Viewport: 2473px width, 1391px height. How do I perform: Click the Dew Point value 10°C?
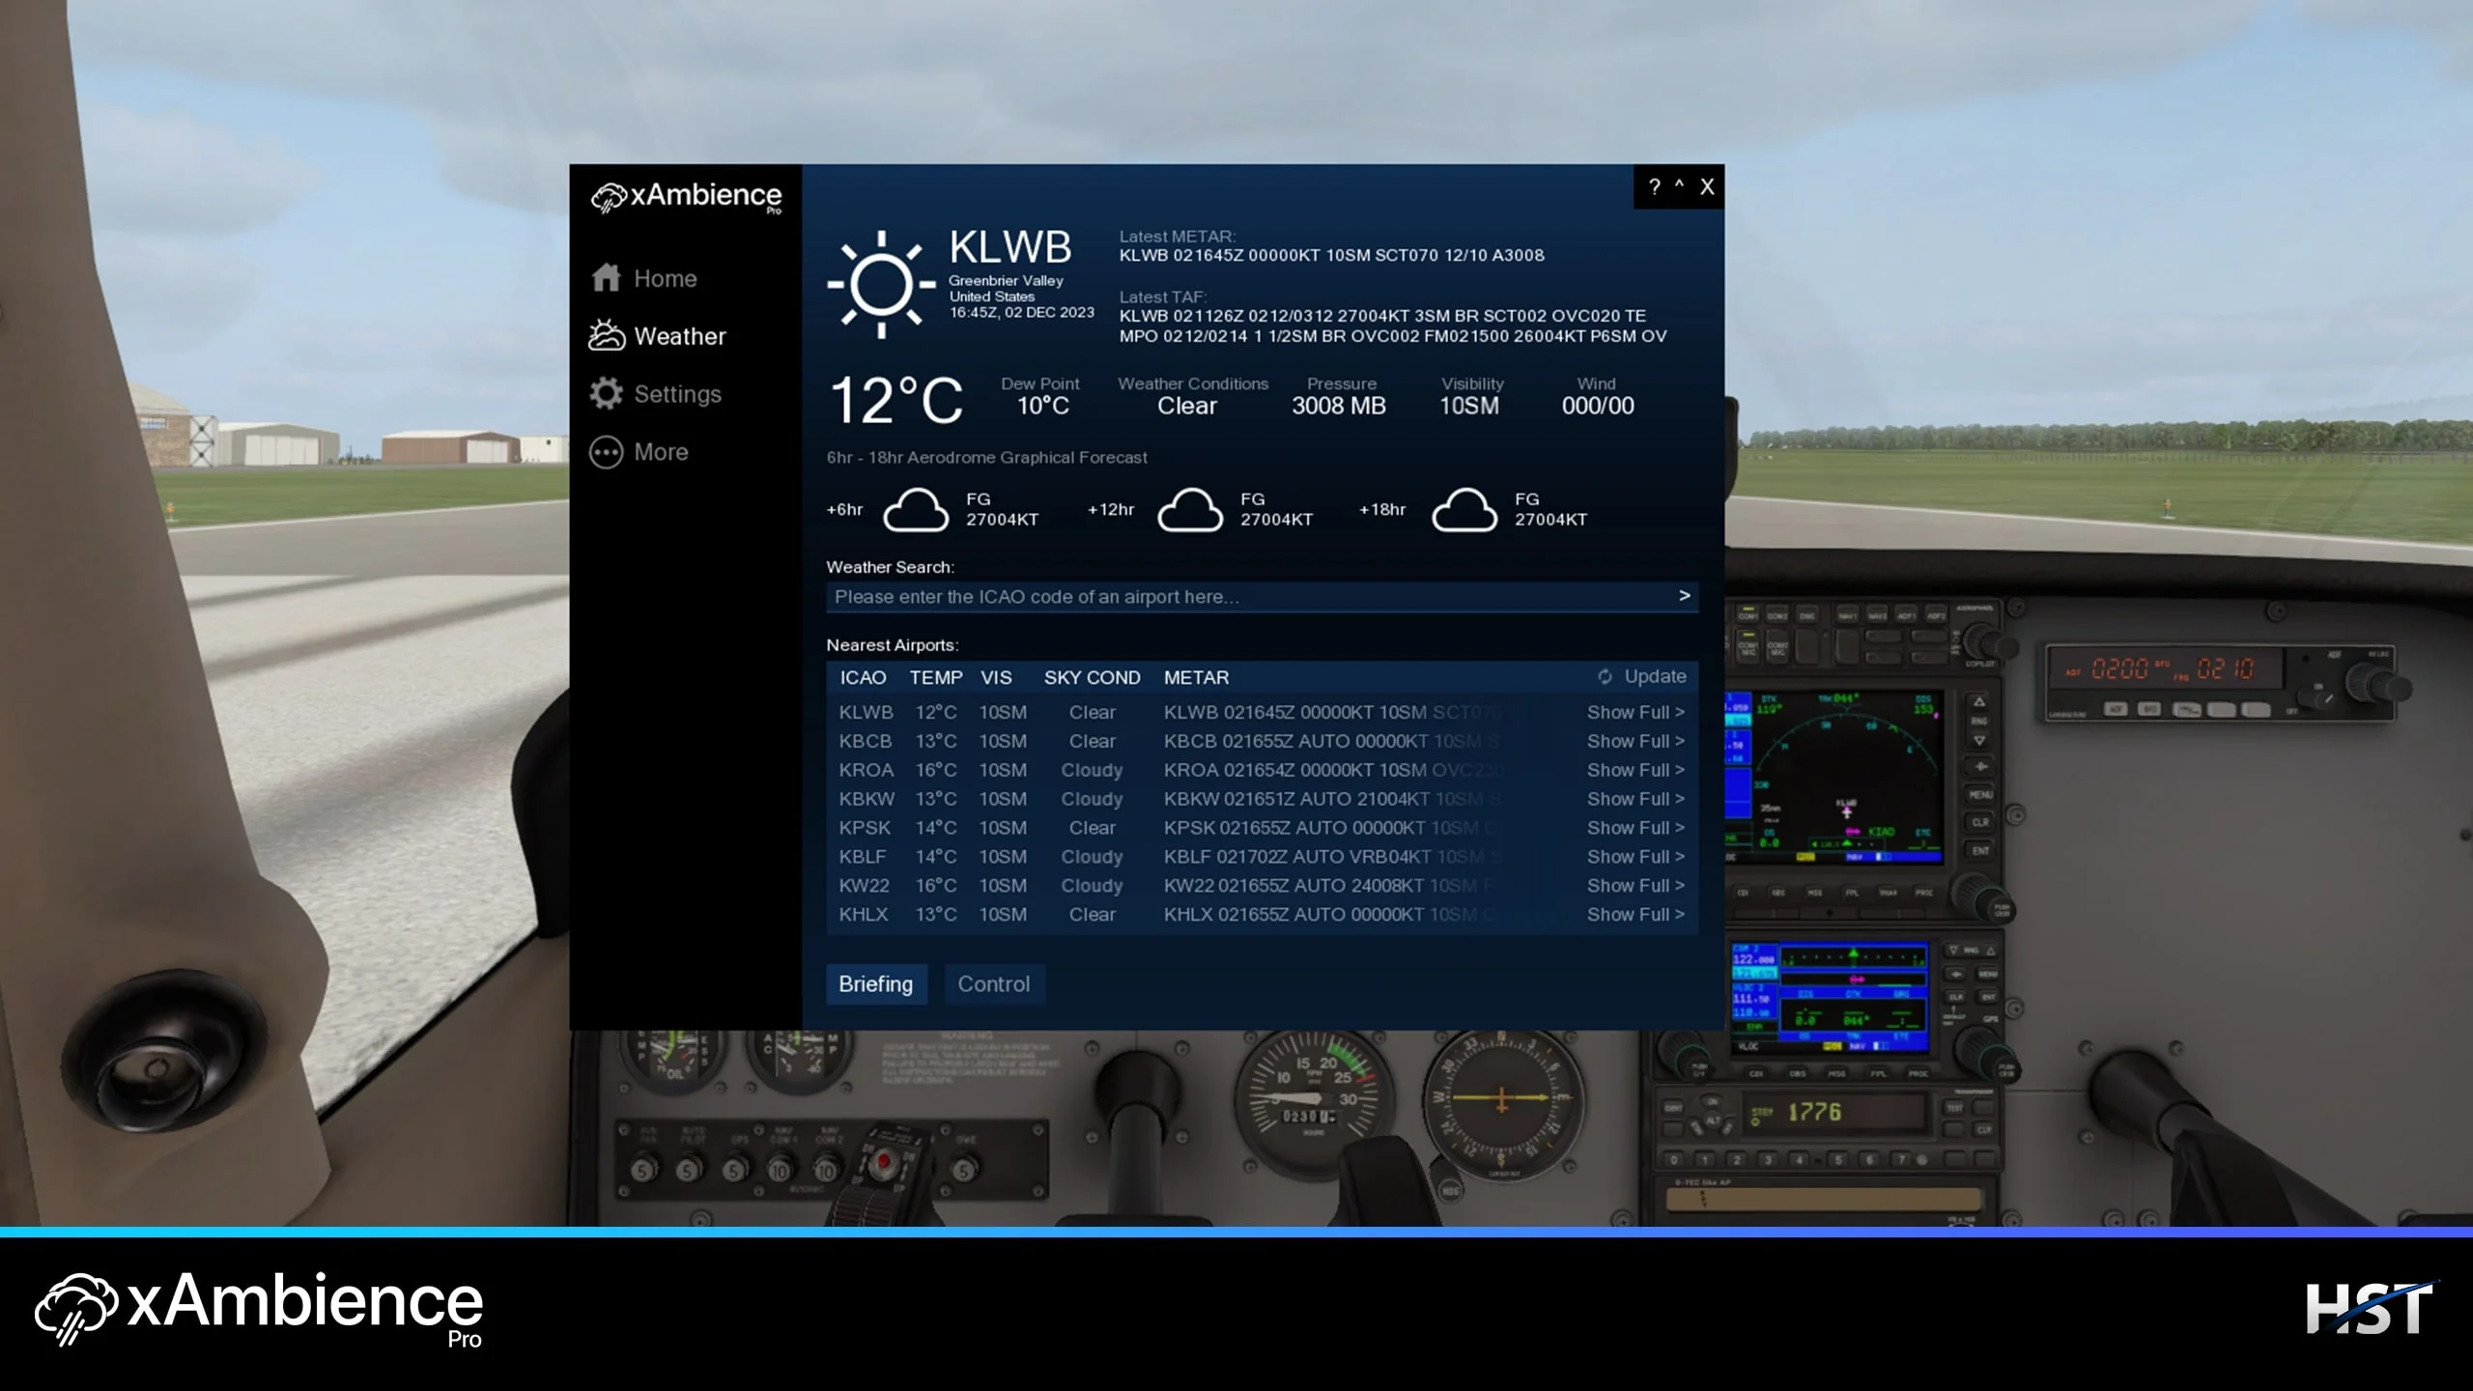coord(1042,406)
